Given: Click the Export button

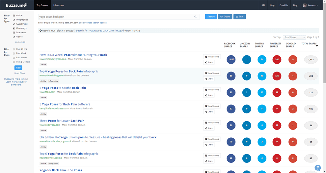Looking at the screenshot, I should [225, 16].
